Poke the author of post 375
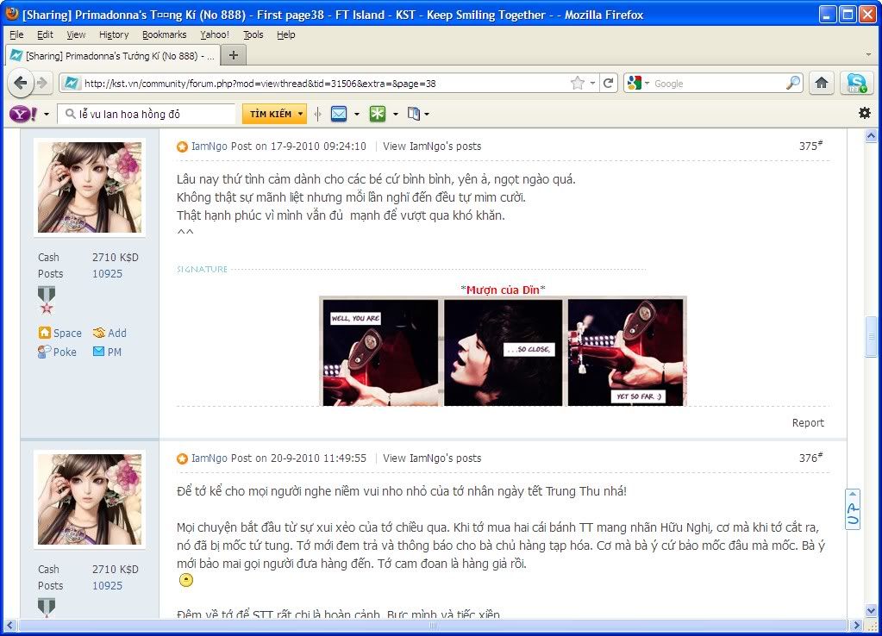The width and height of the screenshot is (882, 636). [57, 352]
